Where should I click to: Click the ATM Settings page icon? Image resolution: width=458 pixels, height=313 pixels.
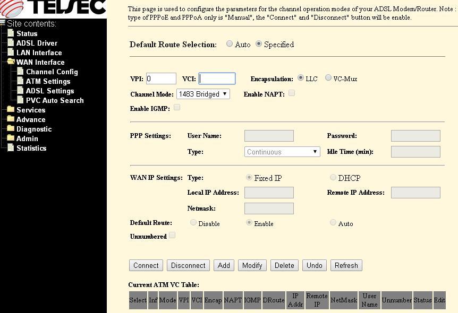(x=20, y=81)
